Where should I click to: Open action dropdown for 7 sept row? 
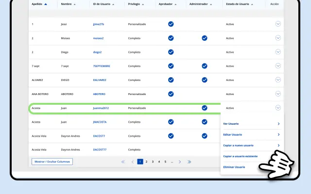tap(278, 66)
